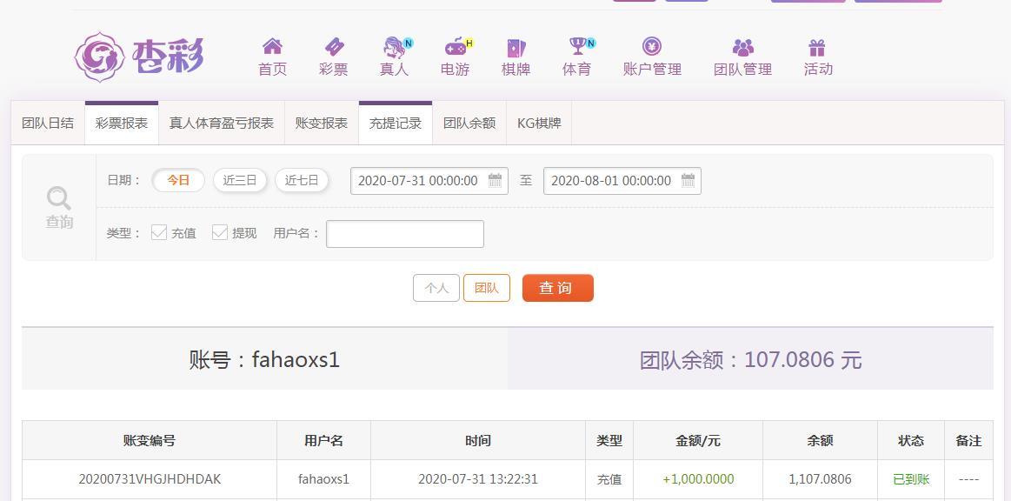This screenshot has height=501, width=1011.
Task: Click the 用户名 column header
Action: (323, 440)
